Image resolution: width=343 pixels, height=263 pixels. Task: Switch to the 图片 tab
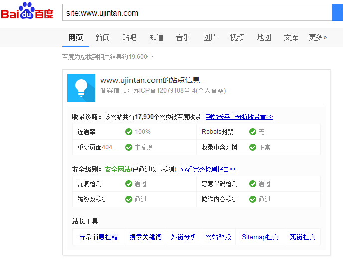coord(210,37)
